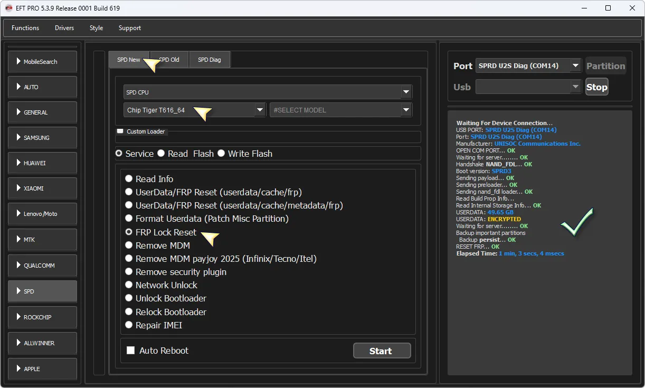
Task: Expand the MobileSearch sidebar arrow icon
Action: coord(18,62)
